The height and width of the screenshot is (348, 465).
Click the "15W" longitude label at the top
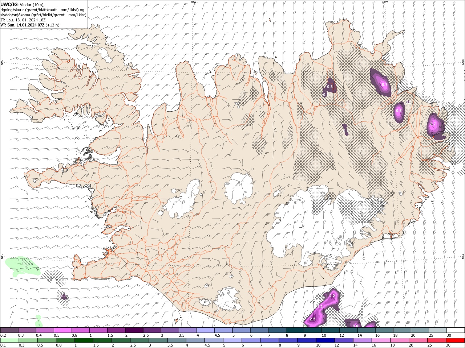pos(385,2)
